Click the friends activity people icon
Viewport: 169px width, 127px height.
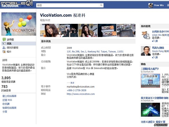(4, 48)
